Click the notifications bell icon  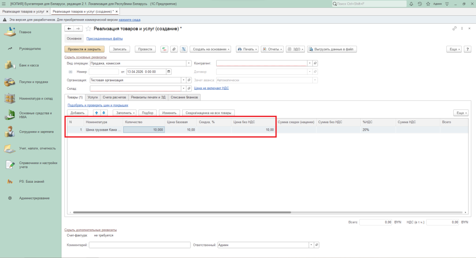coord(412,4)
